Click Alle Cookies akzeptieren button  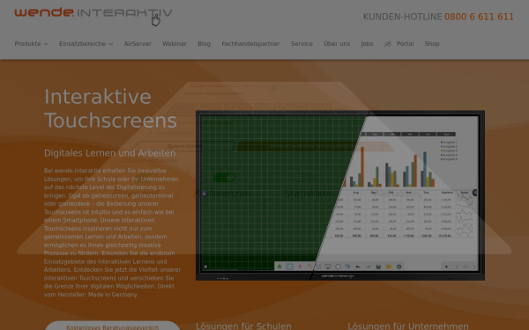coord(315,146)
